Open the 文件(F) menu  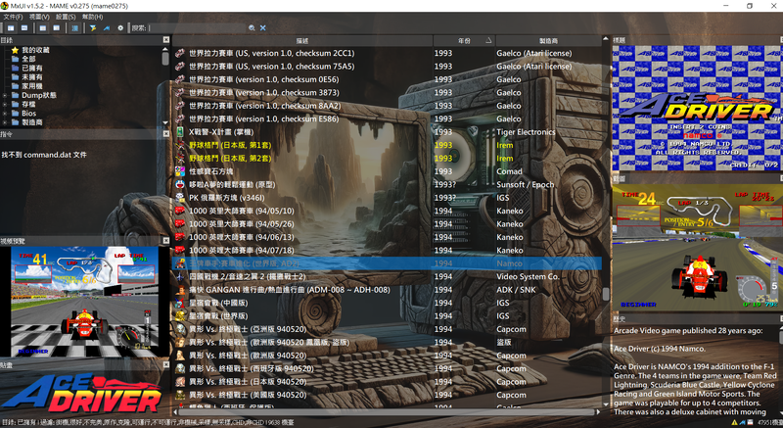[13, 17]
